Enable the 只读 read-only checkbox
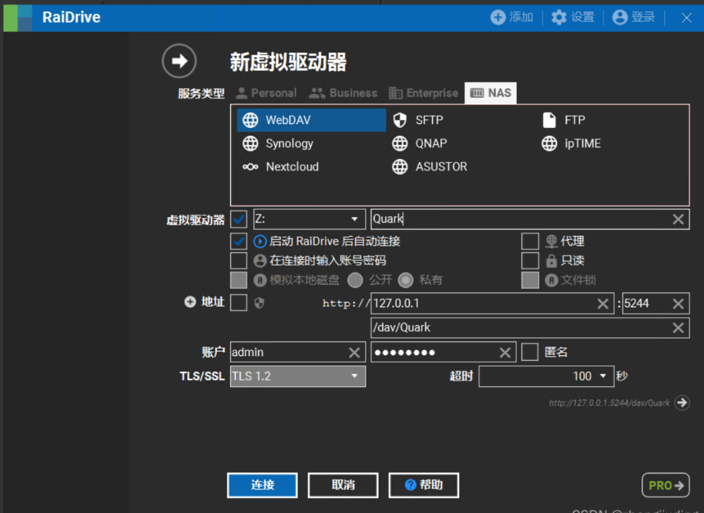 (x=530, y=261)
